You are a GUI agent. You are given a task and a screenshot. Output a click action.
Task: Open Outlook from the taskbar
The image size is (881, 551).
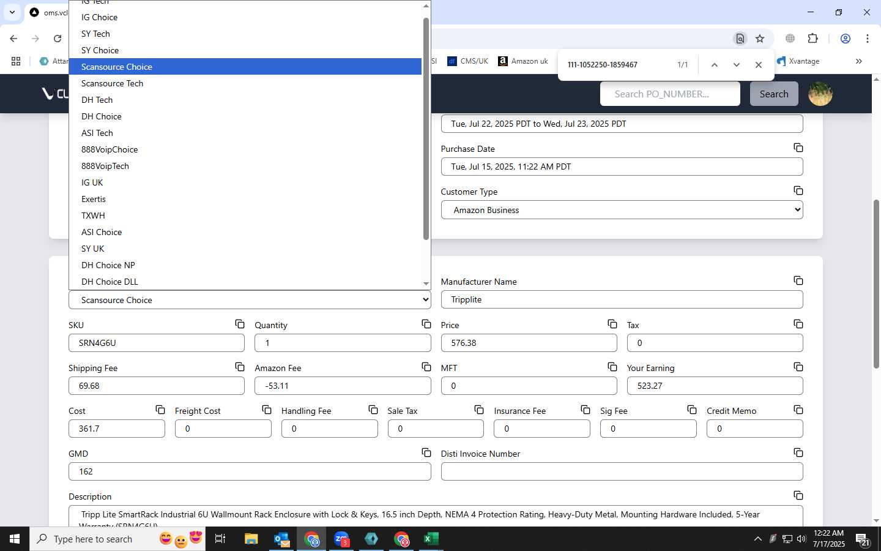click(281, 539)
